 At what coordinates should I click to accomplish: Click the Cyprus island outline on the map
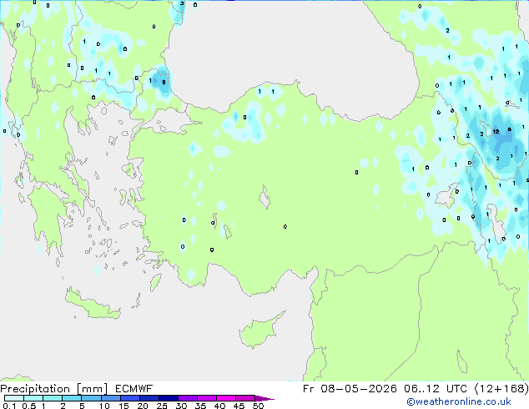(259, 331)
